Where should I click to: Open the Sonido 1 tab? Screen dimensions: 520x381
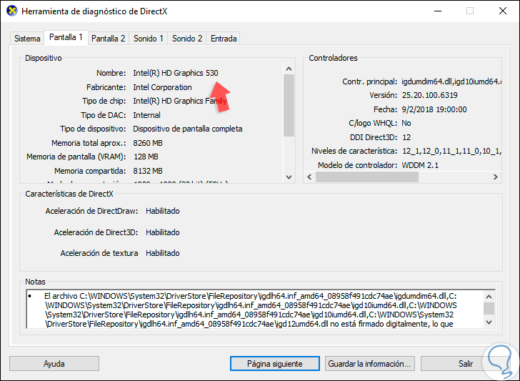tap(149, 39)
